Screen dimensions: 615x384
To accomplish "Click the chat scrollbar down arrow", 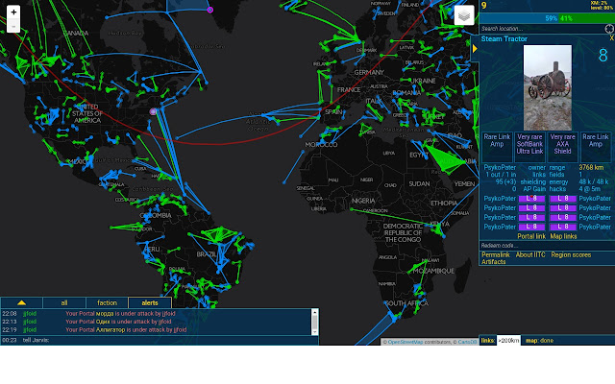I will 314,331.
